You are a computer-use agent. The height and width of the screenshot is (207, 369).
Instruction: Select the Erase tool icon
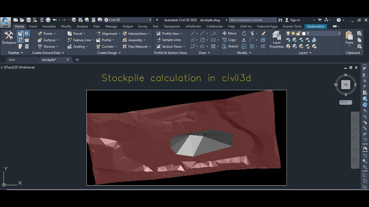click(263, 33)
